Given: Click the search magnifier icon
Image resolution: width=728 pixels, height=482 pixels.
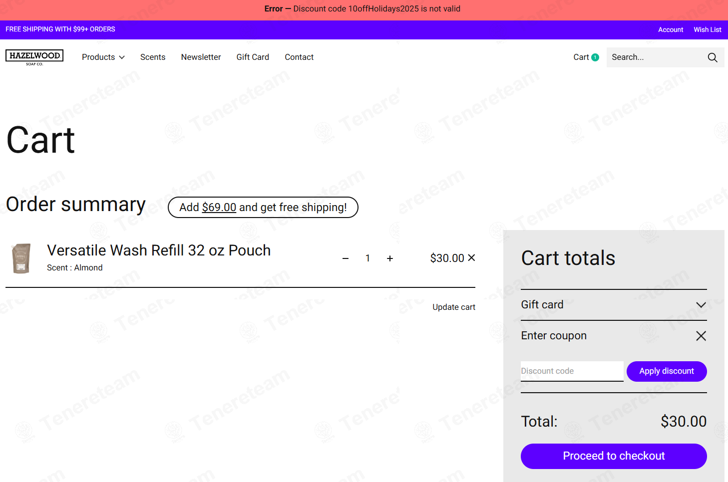Looking at the screenshot, I should coord(713,57).
